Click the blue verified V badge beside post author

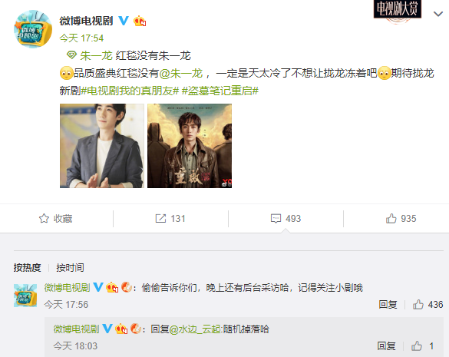(124, 21)
